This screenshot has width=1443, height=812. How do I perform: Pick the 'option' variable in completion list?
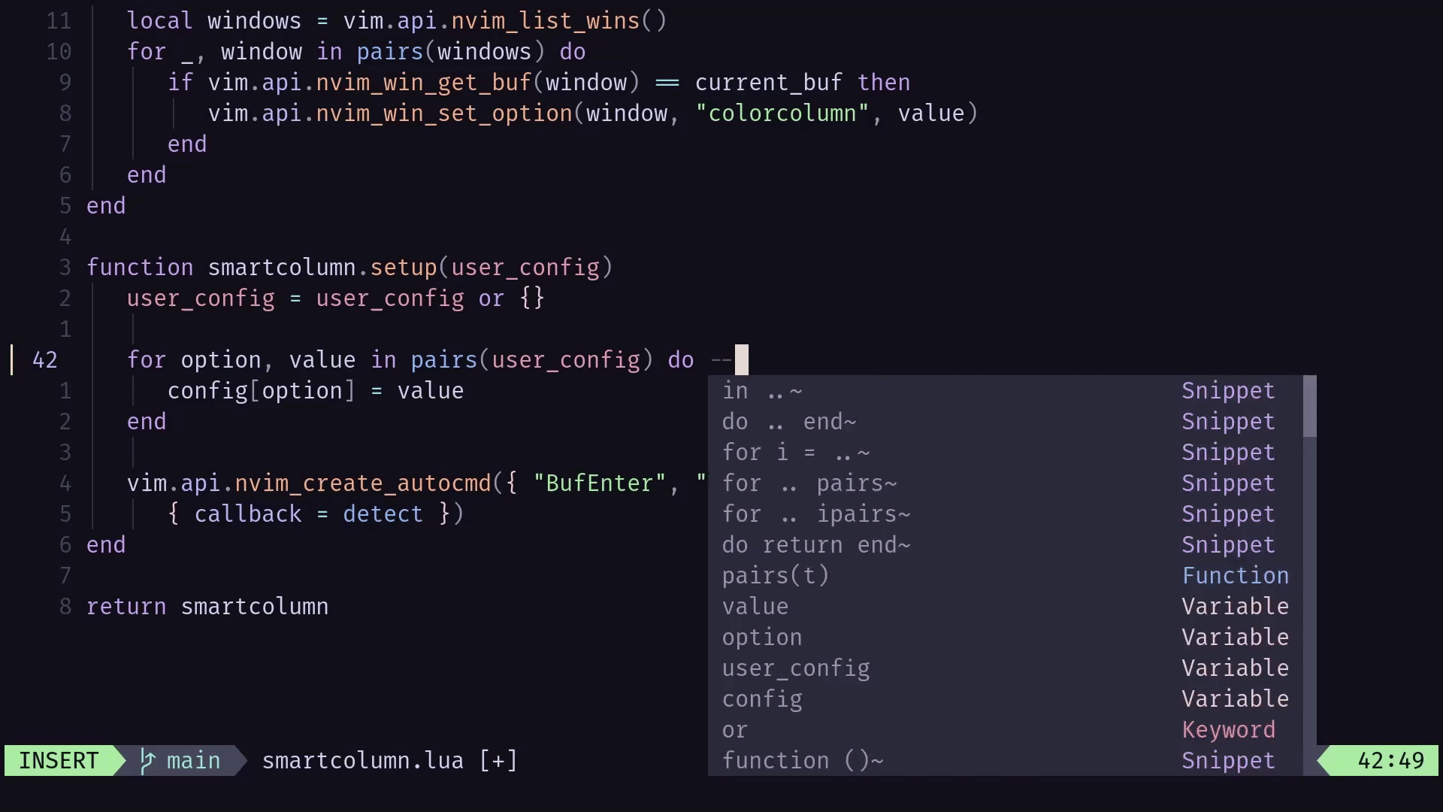(x=762, y=638)
